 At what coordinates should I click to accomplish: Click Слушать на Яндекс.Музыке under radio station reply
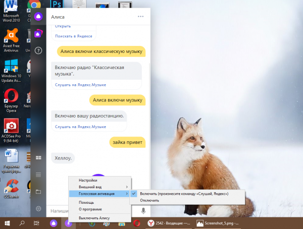point(80,127)
